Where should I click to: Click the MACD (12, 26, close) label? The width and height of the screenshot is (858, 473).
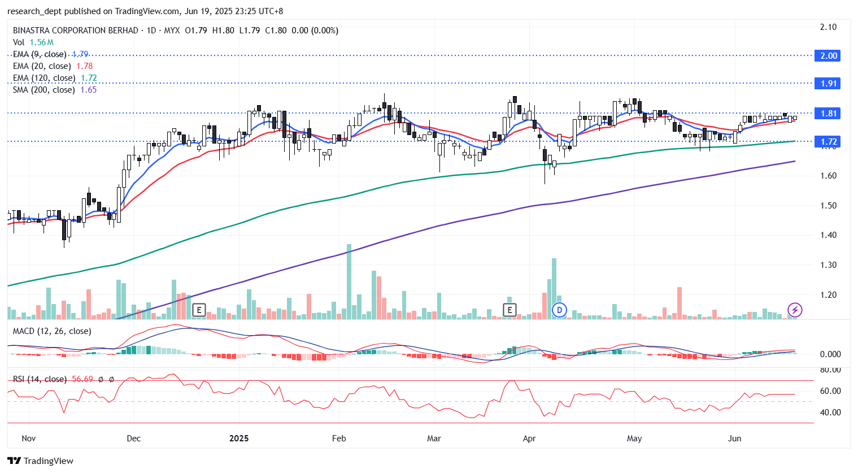coord(52,331)
